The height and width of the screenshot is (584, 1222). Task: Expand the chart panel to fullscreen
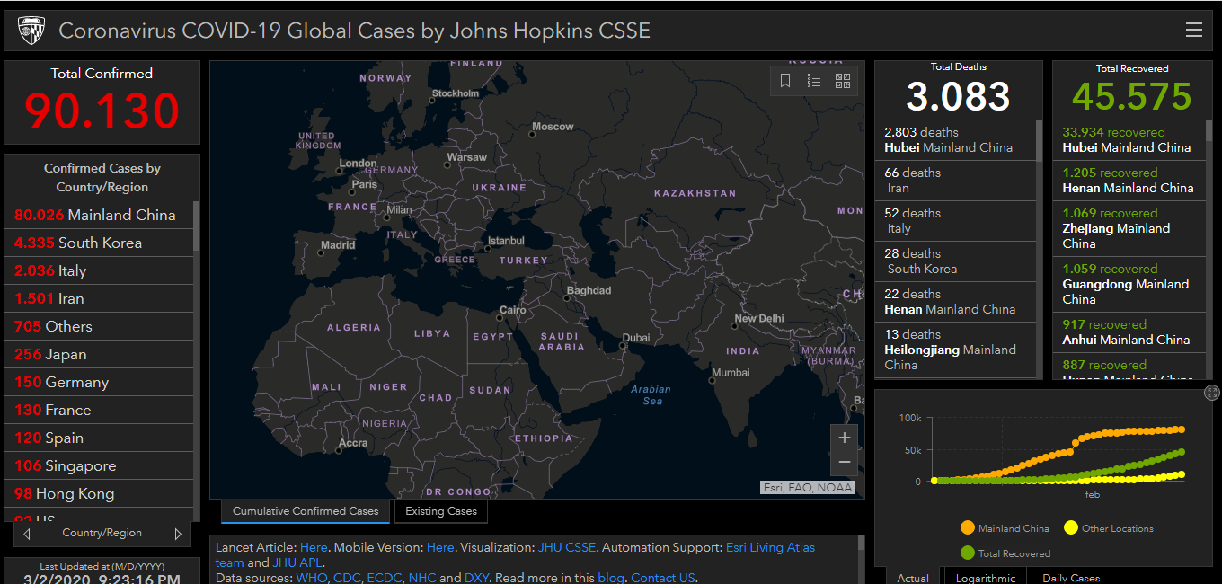coord(1211,393)
